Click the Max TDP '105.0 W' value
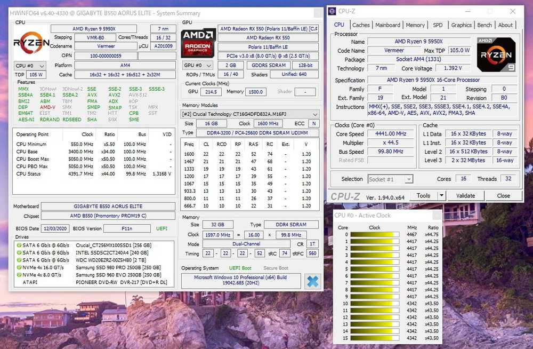Image resolution: width=533 pixels, height=349 pixels. [x=459, y=50]
